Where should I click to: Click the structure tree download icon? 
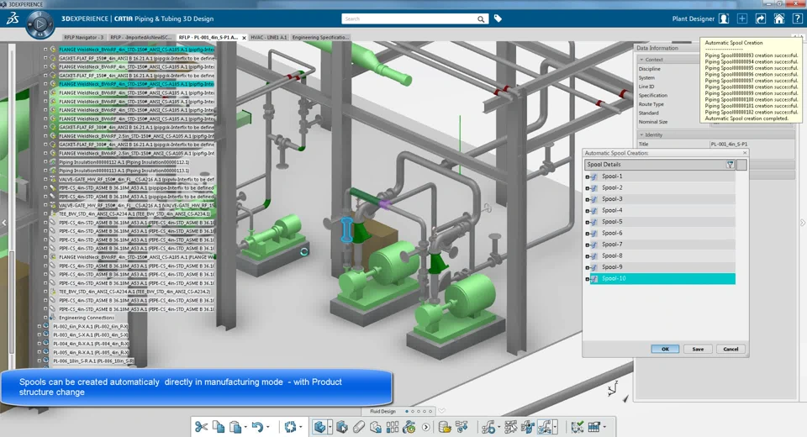(x=462, y=427)
